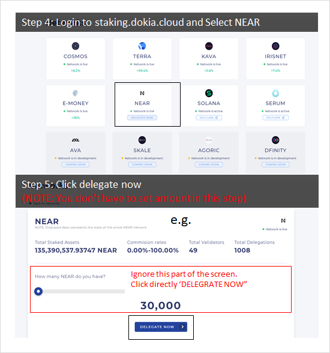Click Coming Soon button under AVA
The width and height of the screenshot is (330, 353).
76,164
